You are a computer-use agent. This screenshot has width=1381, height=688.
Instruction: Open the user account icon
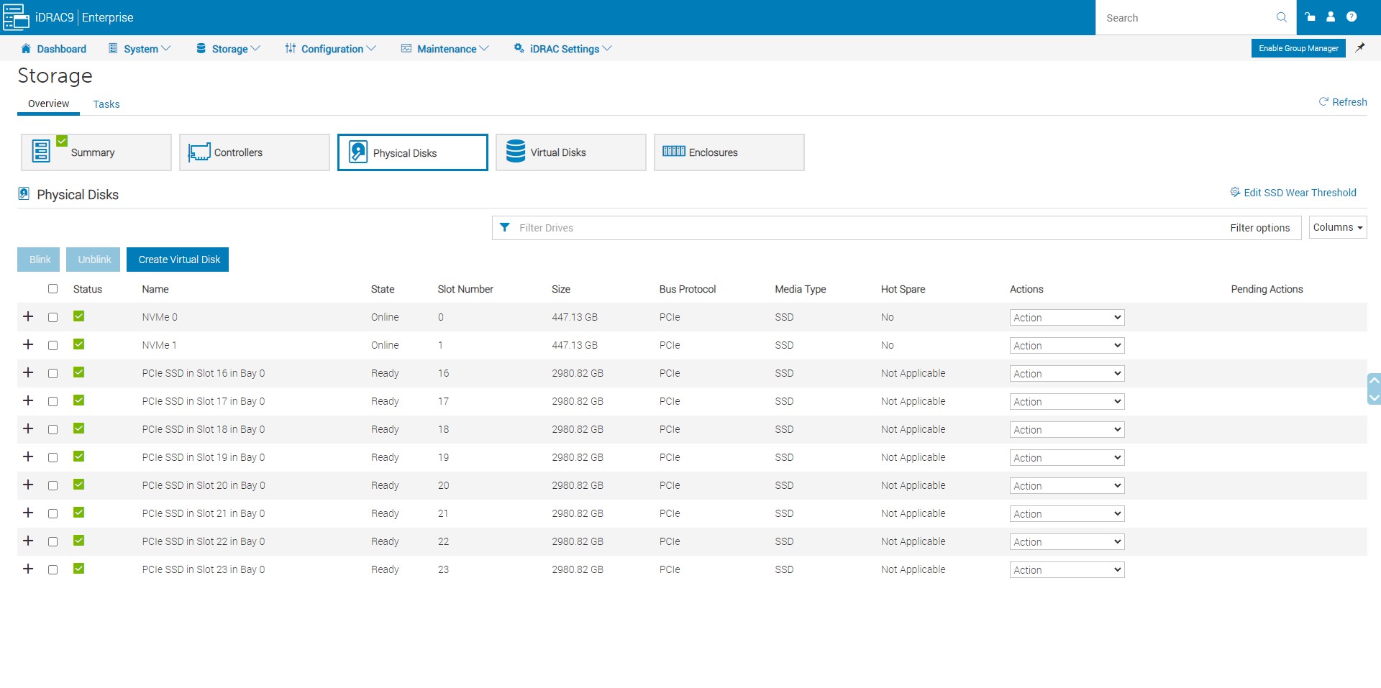pos(1331,17)
